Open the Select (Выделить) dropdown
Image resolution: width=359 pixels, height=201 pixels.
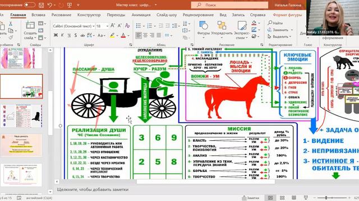[x=279, y=36]
